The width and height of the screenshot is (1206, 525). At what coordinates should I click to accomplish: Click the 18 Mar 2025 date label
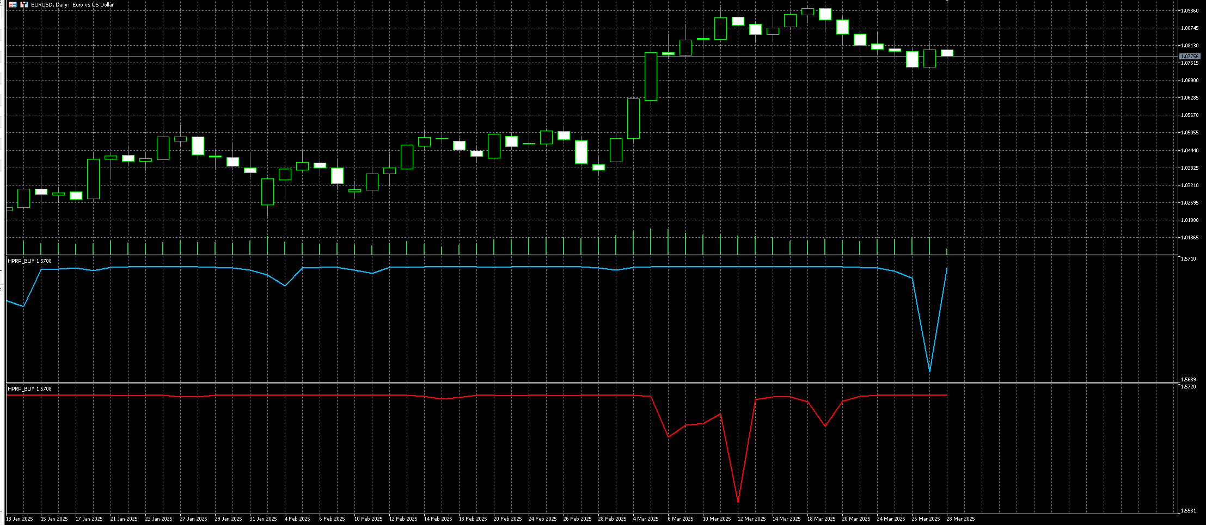tap(821, 519)
